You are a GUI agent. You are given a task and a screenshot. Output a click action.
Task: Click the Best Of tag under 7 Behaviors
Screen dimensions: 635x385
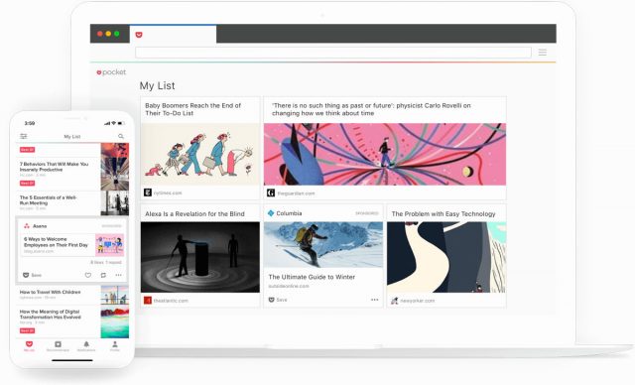pyautogui.click(x=27, y=183)
